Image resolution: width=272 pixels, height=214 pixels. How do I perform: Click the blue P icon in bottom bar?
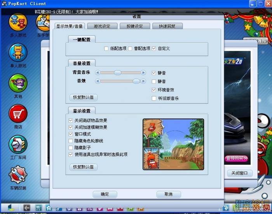pyautogui.click(x=226, y=208)
